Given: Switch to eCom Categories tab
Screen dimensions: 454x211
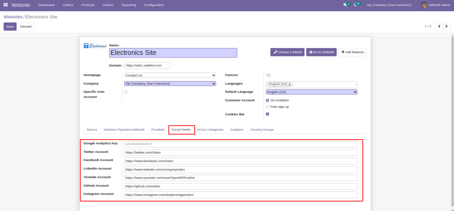Looking at the screenshot, I should coord(210,130).
